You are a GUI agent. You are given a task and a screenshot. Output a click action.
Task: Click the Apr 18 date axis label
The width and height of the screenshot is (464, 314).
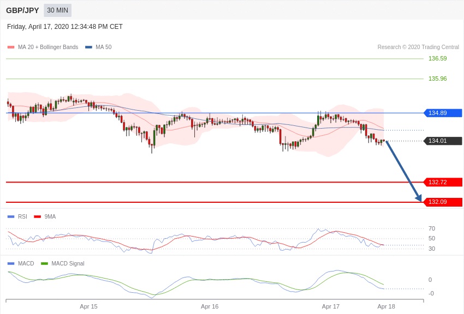386,306
